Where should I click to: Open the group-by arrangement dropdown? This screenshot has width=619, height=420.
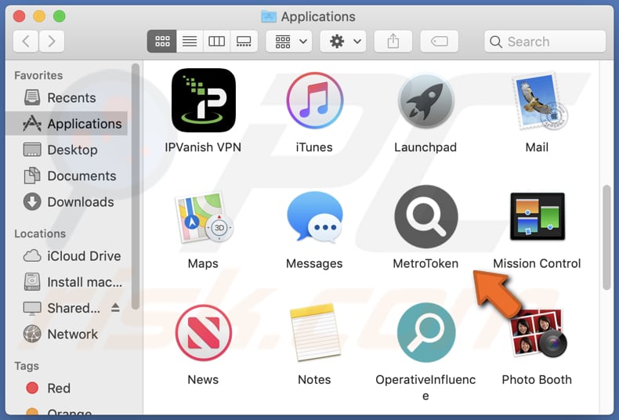(x=289, y=41)
